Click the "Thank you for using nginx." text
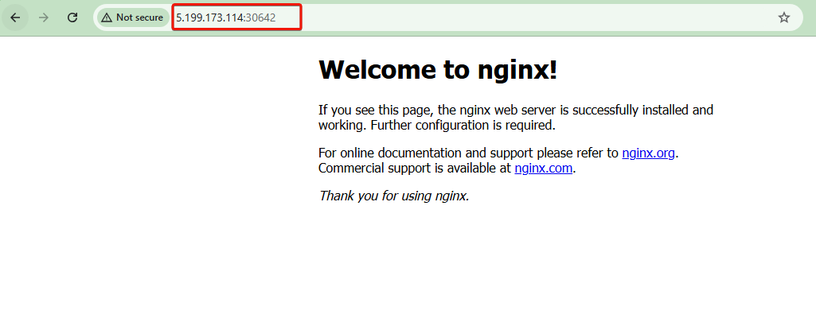Screen dimensions: 816x326 point(394,195)
